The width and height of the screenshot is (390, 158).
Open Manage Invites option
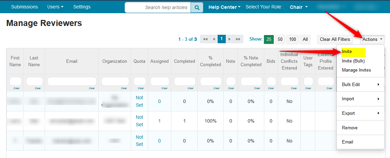coord(356,70)
